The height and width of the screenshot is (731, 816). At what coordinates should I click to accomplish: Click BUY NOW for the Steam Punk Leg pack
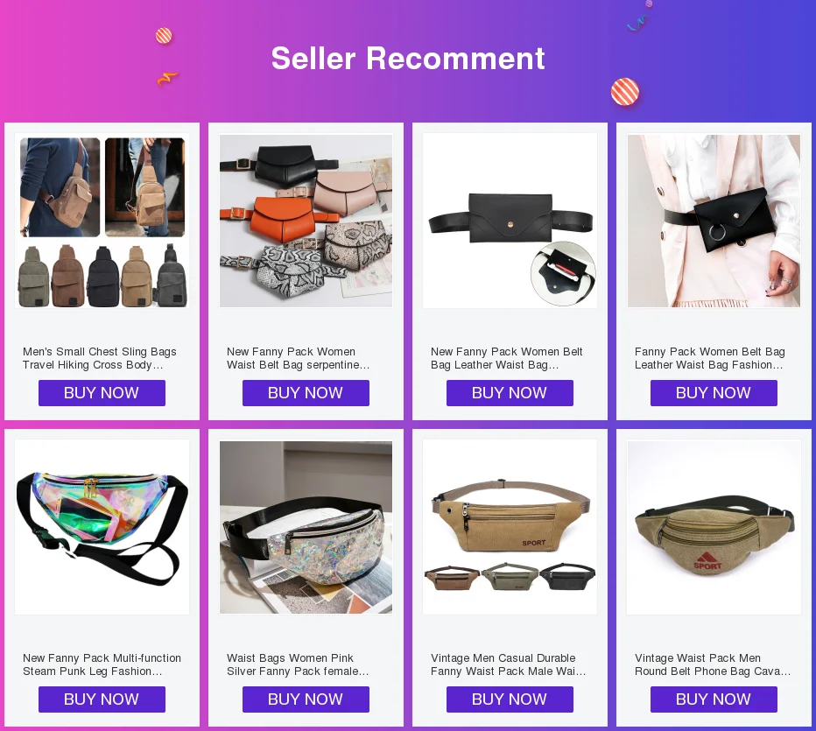102,699
